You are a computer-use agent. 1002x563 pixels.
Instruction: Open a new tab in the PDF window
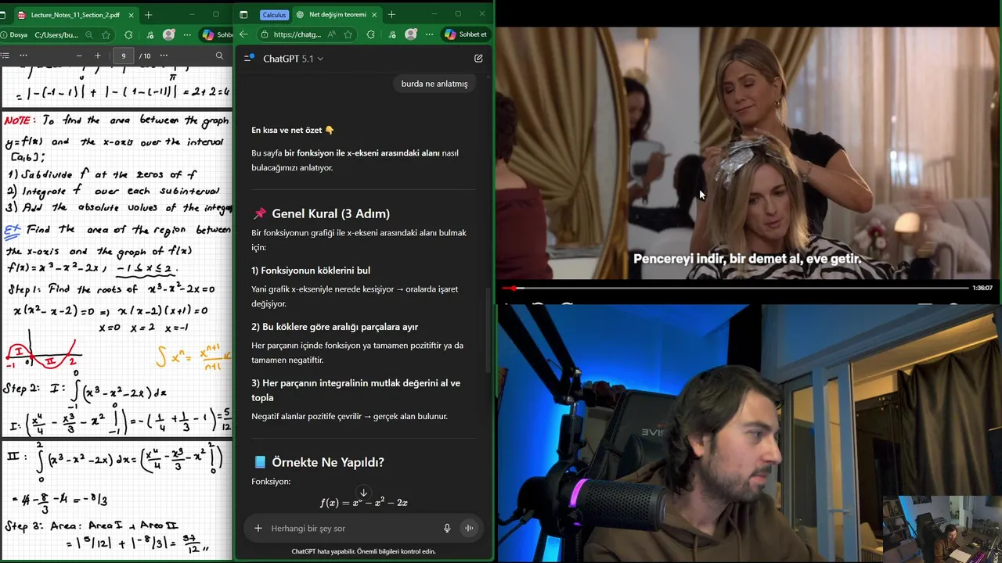[x=148, y=15]
